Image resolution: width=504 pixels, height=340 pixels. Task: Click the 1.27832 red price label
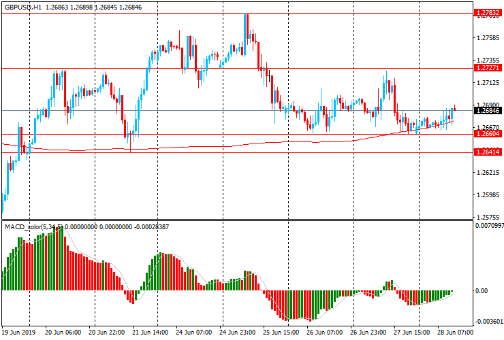(x=488, y=13)
